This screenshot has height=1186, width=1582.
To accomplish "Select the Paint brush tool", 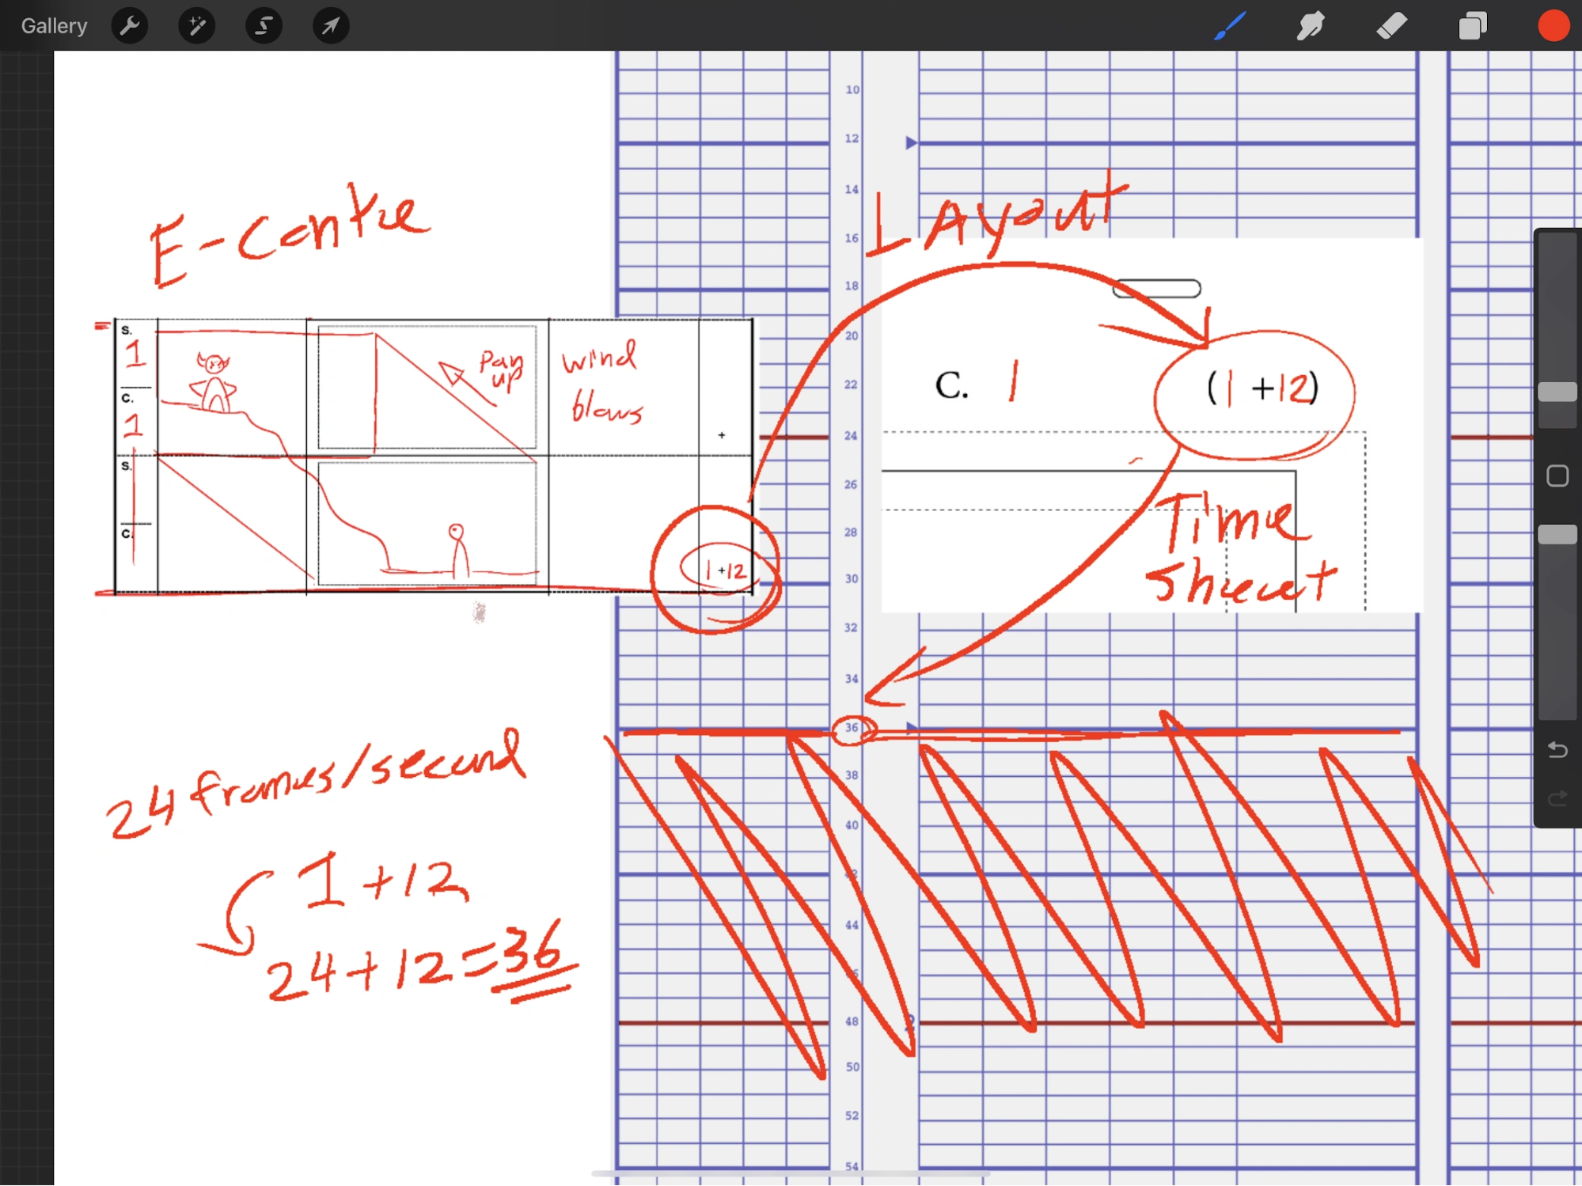I will pos(1230,26).
